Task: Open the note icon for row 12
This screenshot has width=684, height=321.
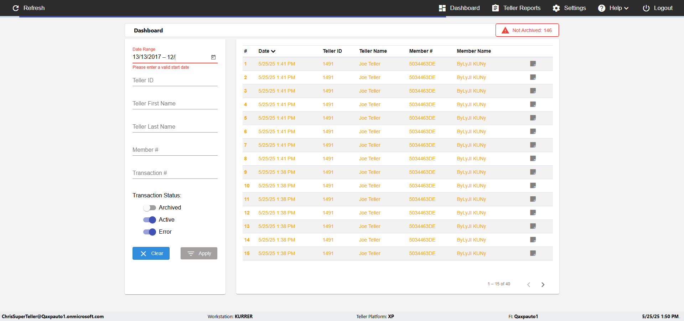Action: coord(533,213)
